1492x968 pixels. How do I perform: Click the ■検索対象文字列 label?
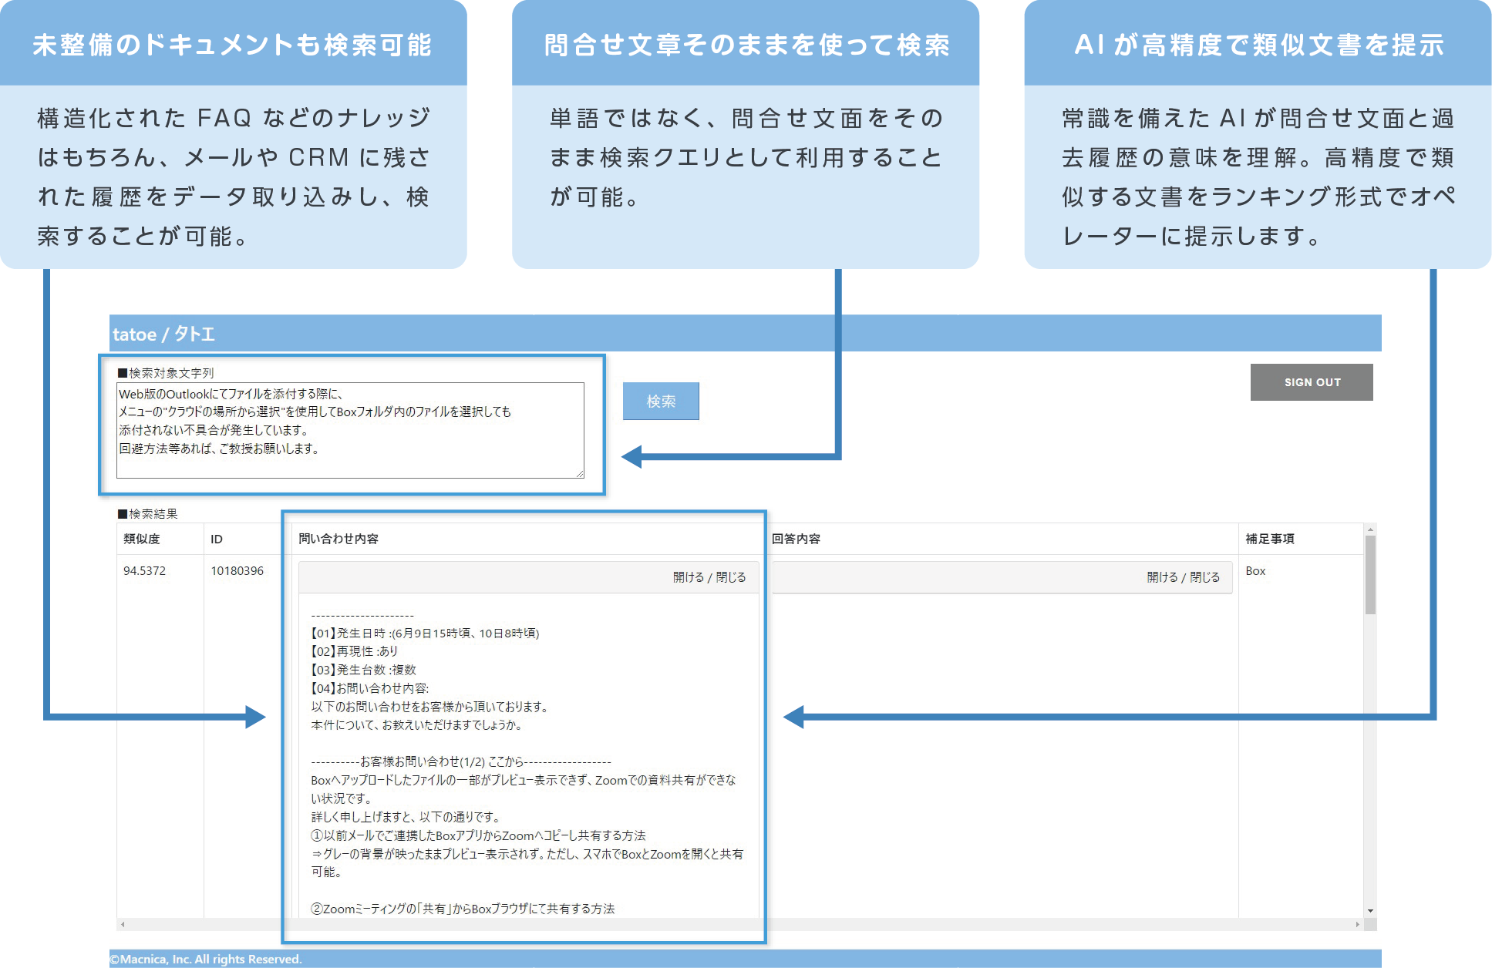click(x=166, y=373)
